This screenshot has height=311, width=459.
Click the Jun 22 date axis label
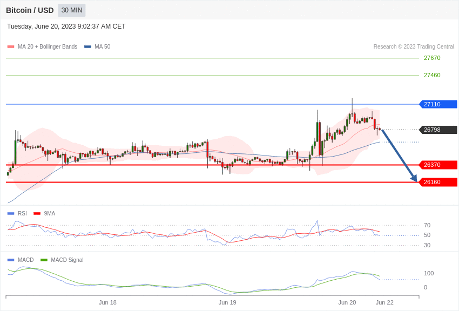tap(384, 302)
